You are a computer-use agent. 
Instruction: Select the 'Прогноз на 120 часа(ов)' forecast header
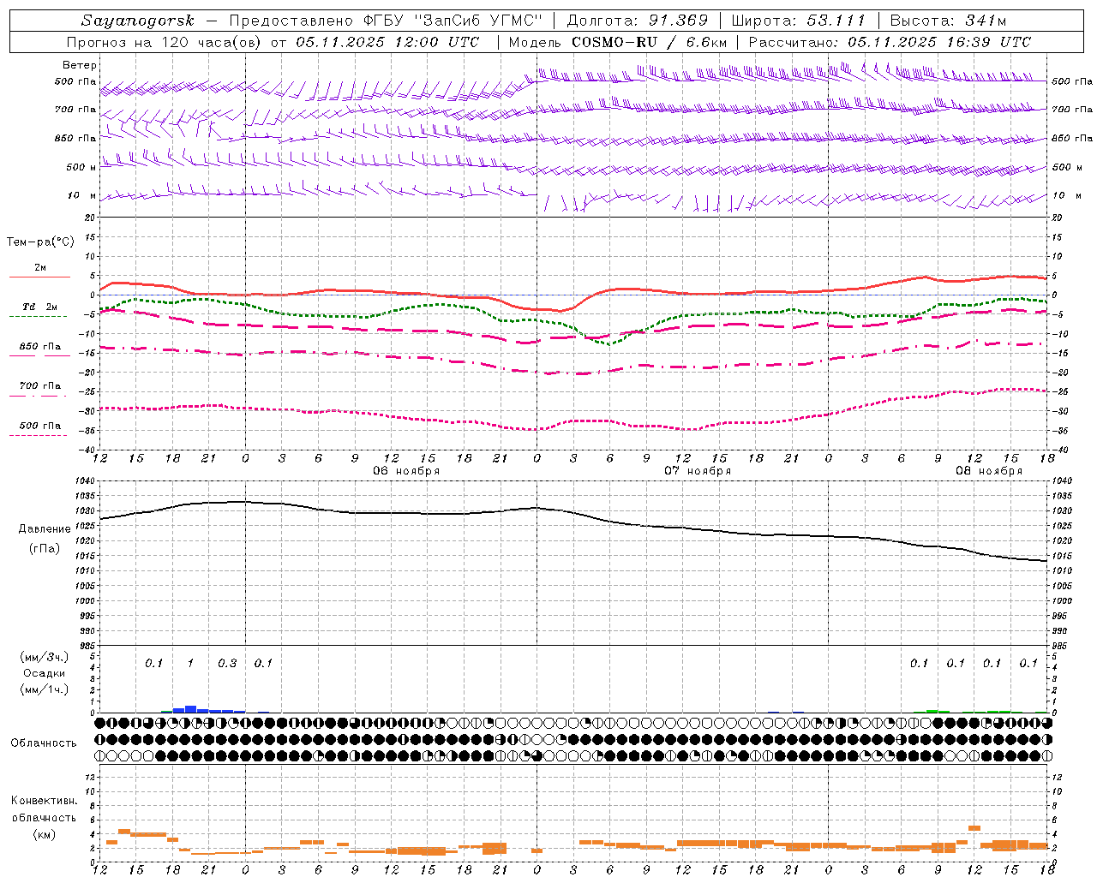click(165, 42)
